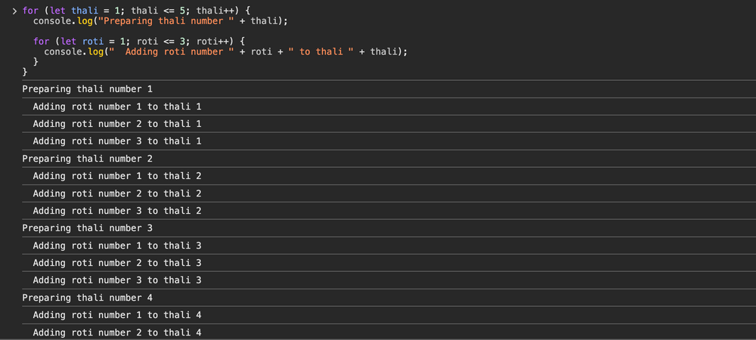The height and width of the screenshot is (340, 756).
Task: Select the 'Preparing thali number 1' output row
Action: pos(88,89)
